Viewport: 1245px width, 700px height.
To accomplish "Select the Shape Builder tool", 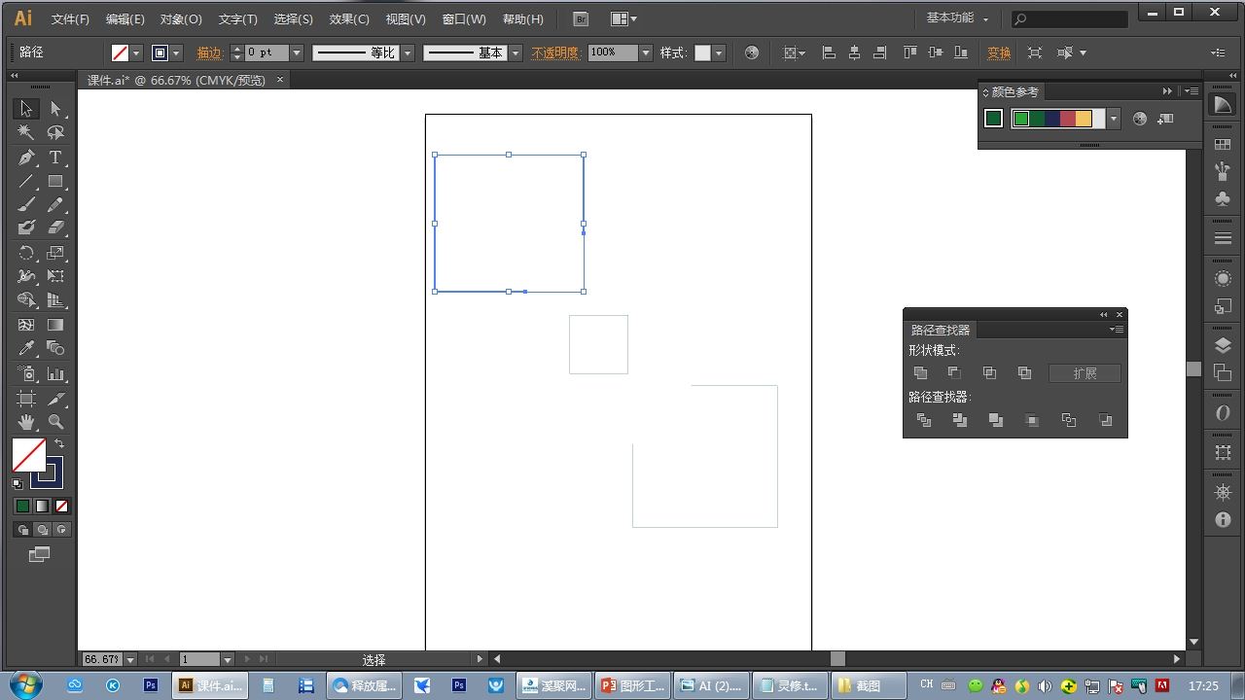I will click(x=26, y=300).
